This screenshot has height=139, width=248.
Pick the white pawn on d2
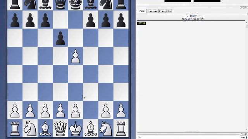pos(60,110)
